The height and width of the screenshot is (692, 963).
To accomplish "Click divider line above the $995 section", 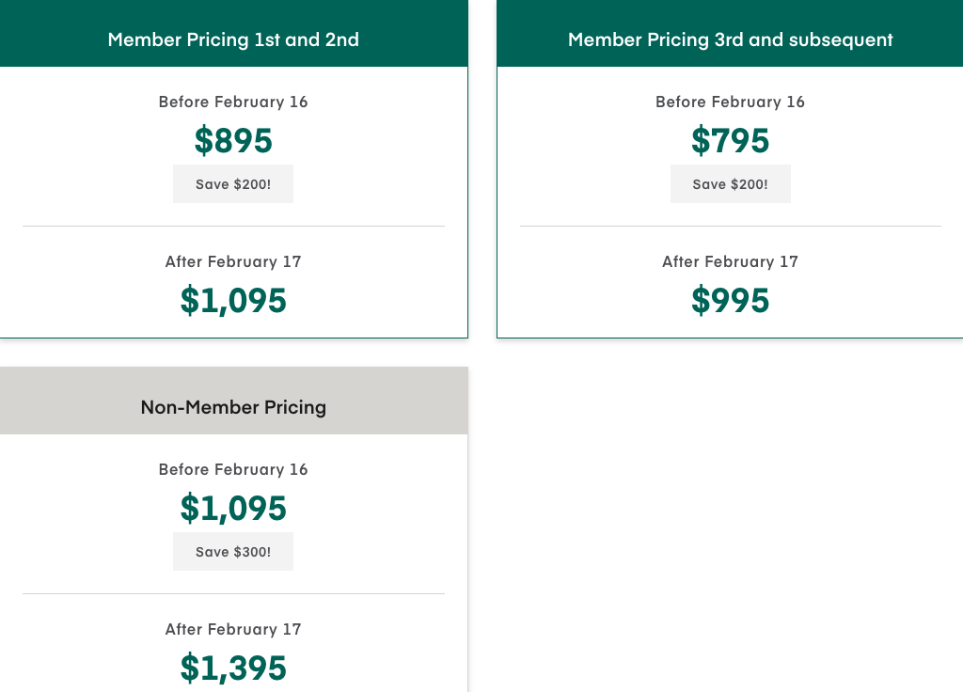I will click(730, 226).
